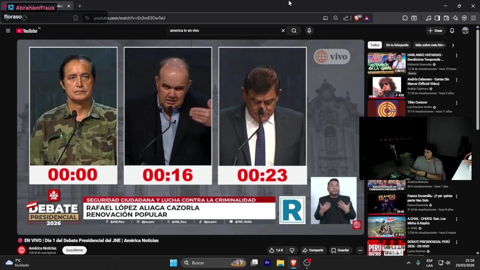The height and width of the screenshot is (270, 480).
Task: Click the site settings icon beside the URL
Action: 87,18
